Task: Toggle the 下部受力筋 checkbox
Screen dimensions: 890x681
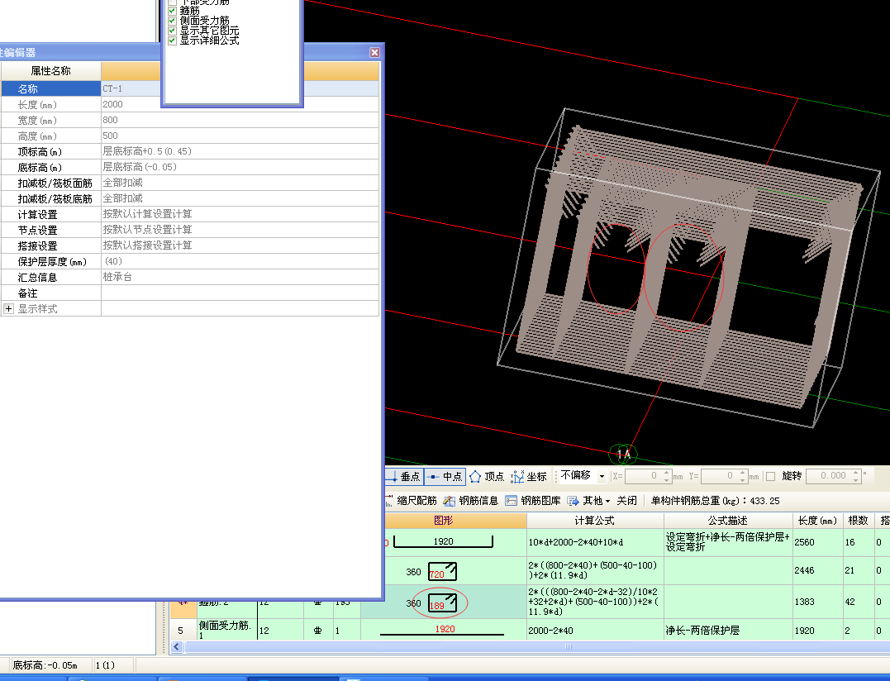Action: tap(172, 2)
